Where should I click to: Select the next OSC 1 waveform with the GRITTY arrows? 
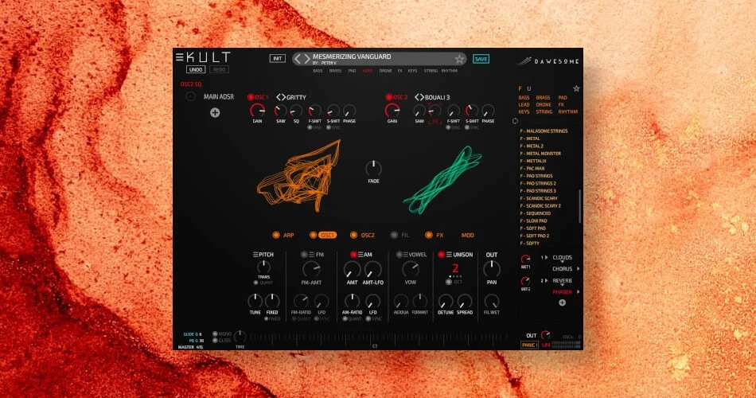(283, 97)
